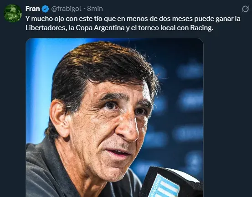Open the Grok explain icon on the post
Image resolution: width=252 pixels, height=197 pixels.
tap(245, 9)
